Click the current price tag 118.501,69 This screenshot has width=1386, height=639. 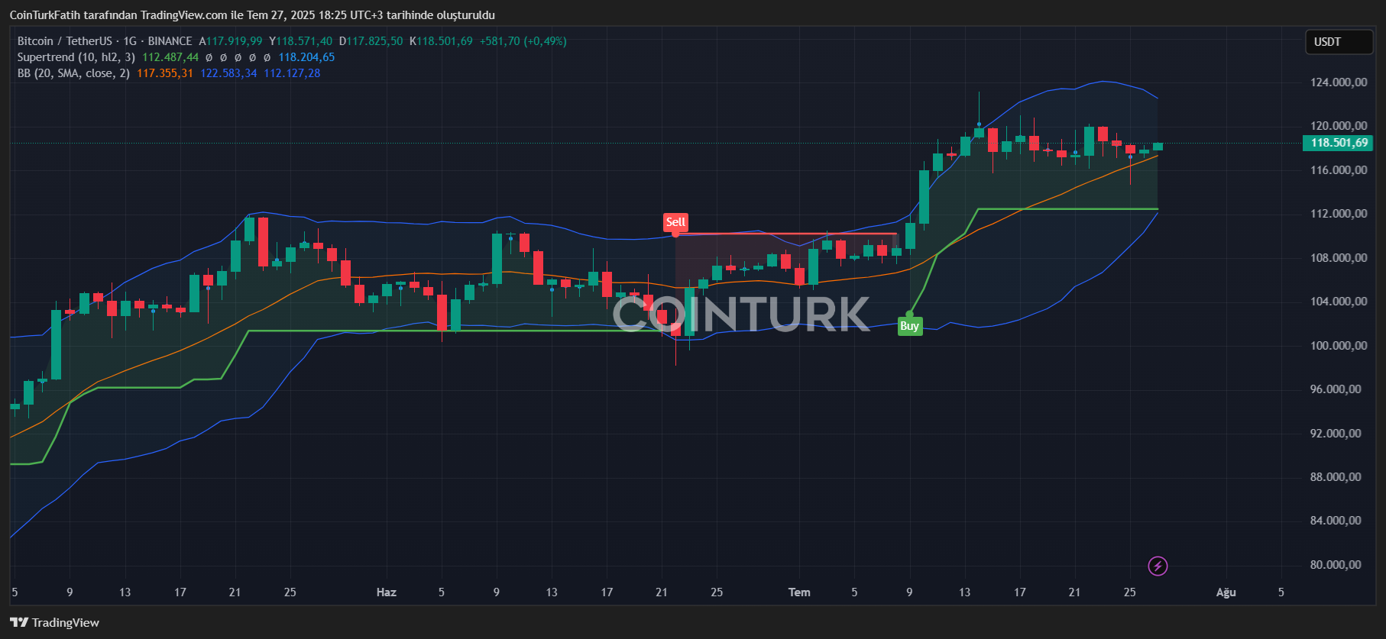pos(1339,143)
